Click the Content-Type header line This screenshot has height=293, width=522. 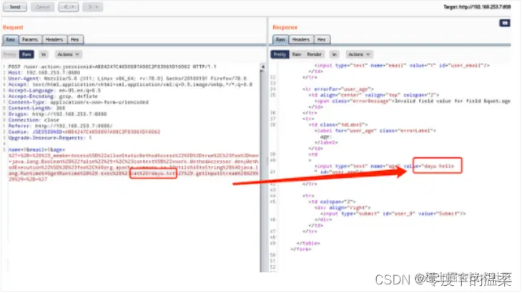[x=78, y=102]
